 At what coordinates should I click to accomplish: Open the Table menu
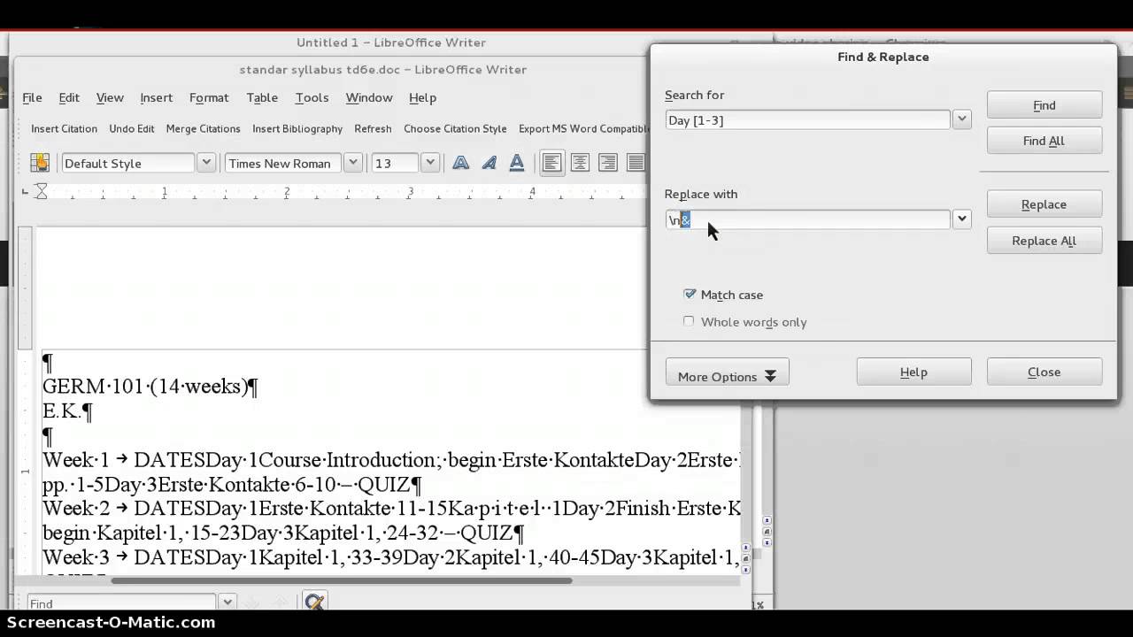tap(262, 97)
